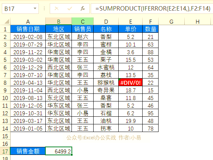Select the 西北区域 cell in row 6
Viewport: 213px width, 160px height.
[58, 67]
